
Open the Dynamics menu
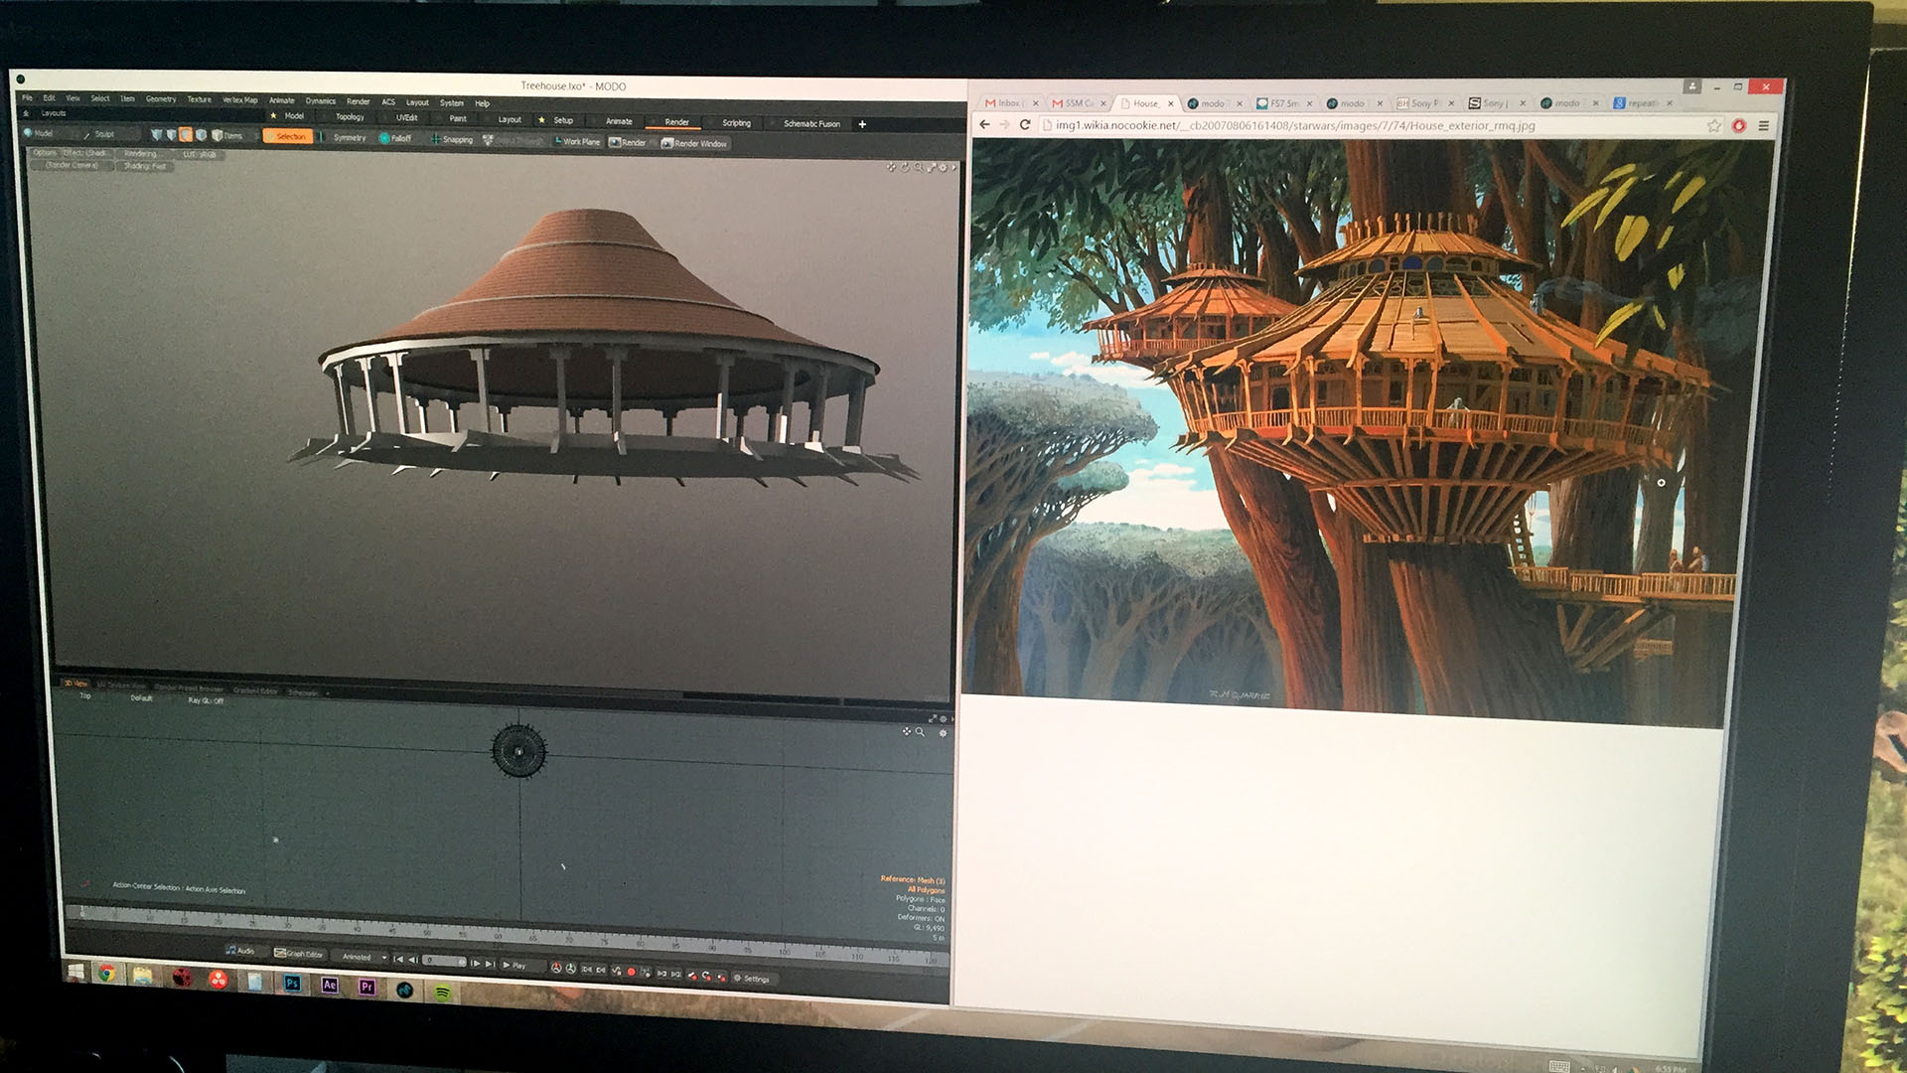click(320, 100)
